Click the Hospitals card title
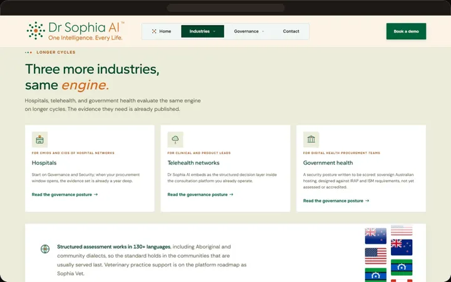451x282 pixels. point(44,163)
